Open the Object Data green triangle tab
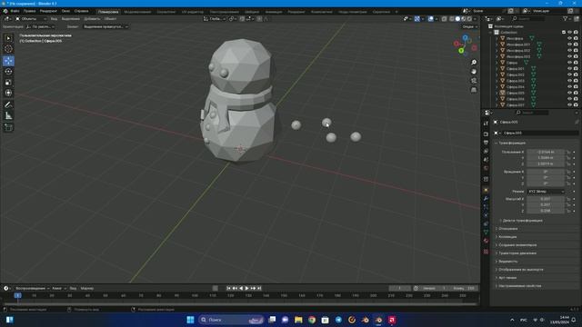The image size is (582, 327). tap(486, 233)
